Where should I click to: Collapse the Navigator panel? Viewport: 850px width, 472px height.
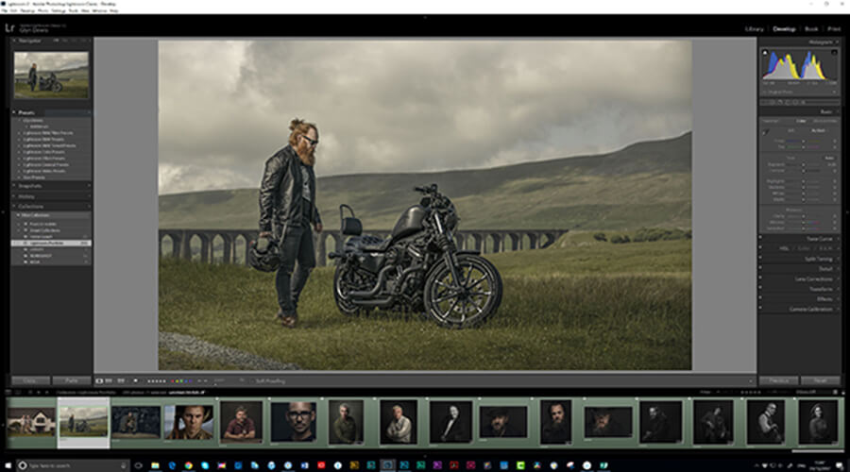[x=15, y=42]
